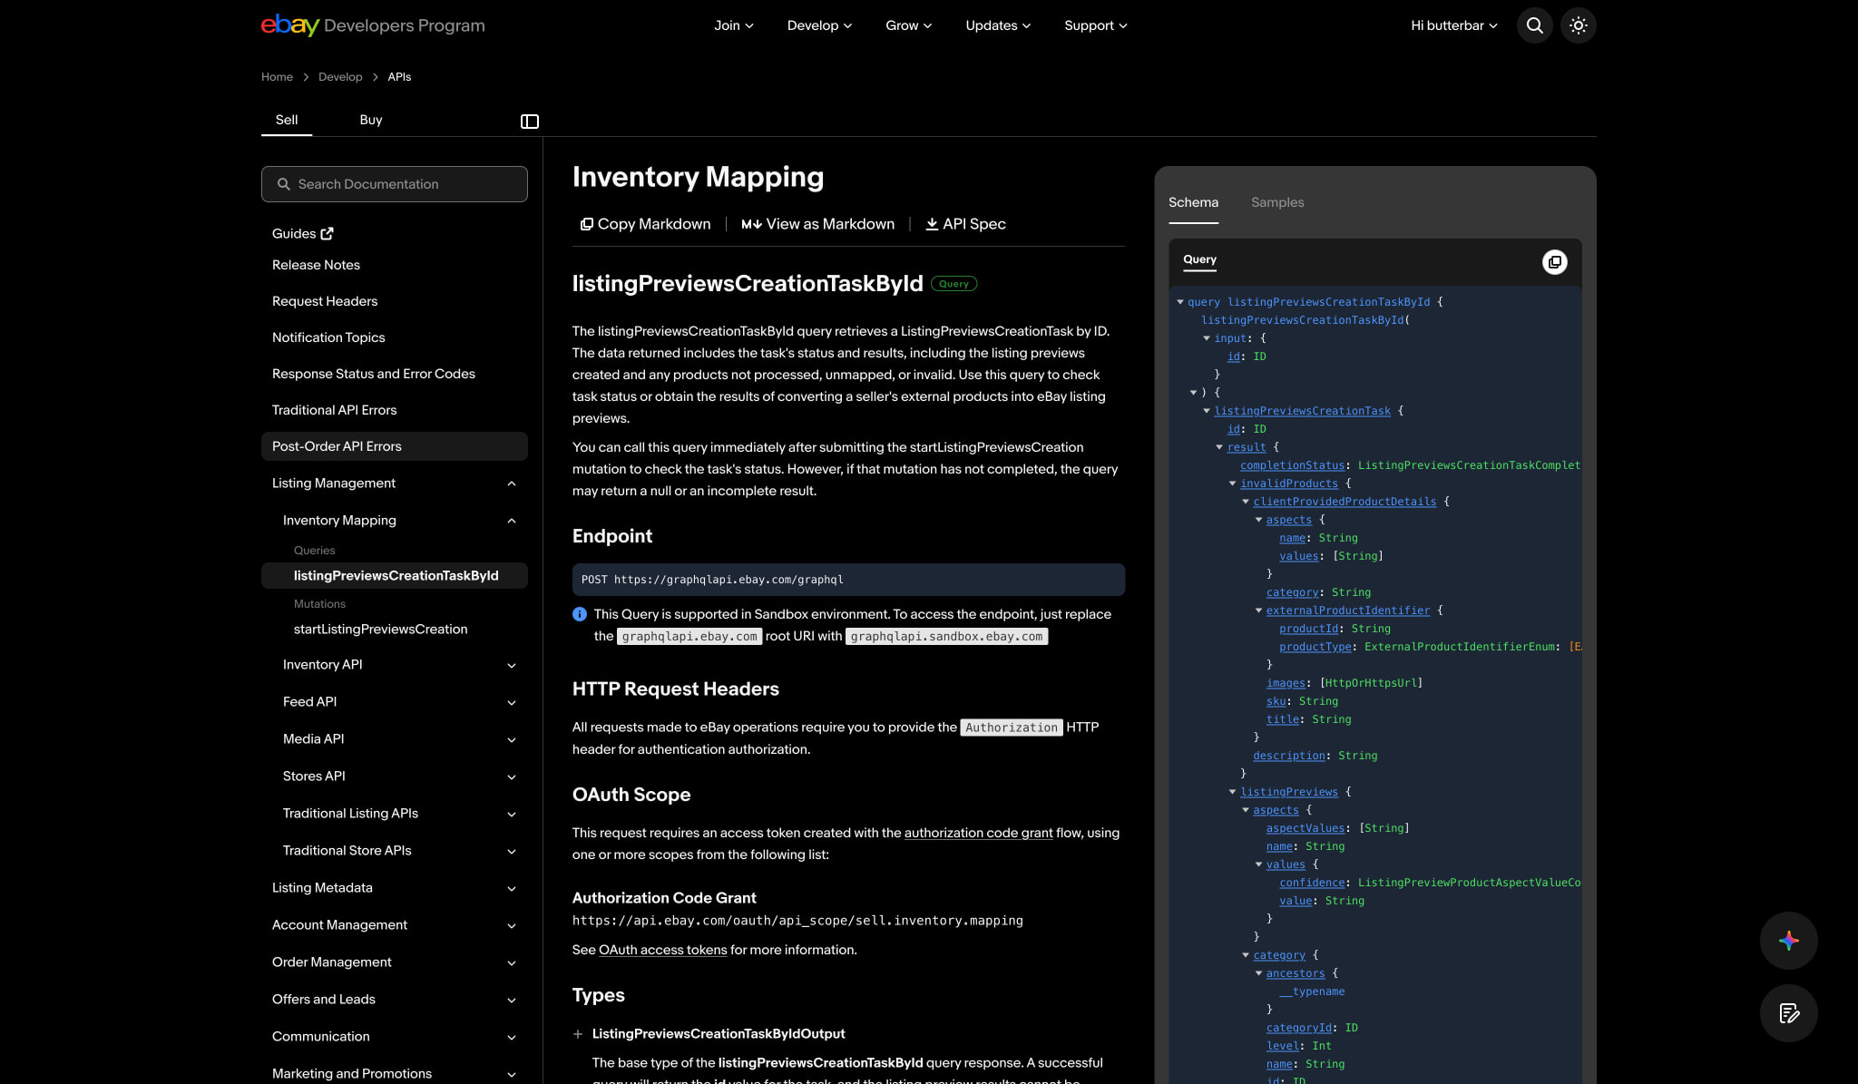
Task: Open Notification Topics in sidebar
Action: click(x=328, y=337)
